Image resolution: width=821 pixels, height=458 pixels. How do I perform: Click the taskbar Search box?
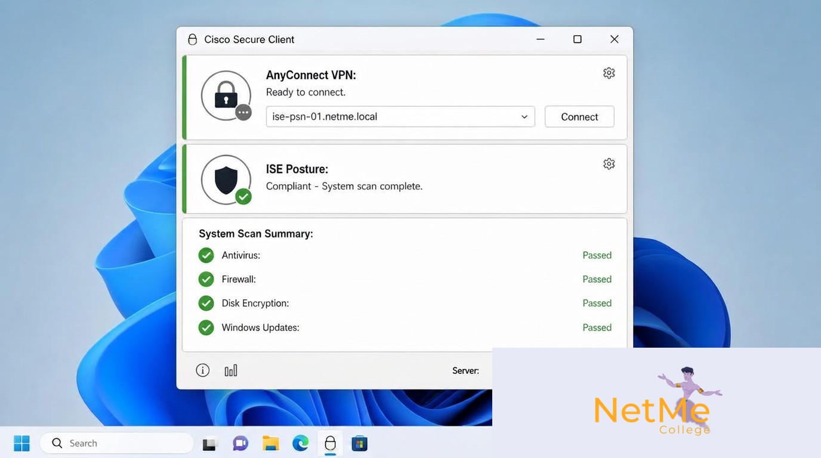click(x=117, y=443)
